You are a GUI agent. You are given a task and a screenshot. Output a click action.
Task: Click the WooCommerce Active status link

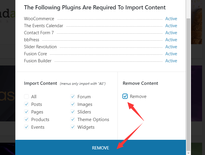click(x=171, y=19)
